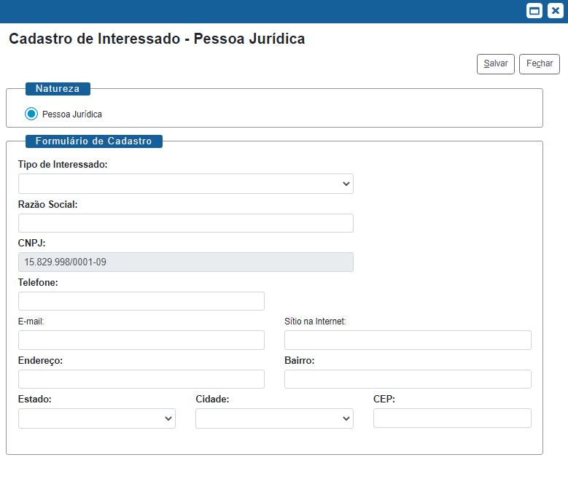Screen dimensions: 568x487
Task: Click the Cadastro de Interessado page title
Action: click(157, 39)
